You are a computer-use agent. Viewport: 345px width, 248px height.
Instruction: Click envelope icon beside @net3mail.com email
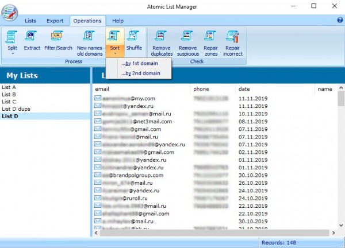[x=98, y=121]
